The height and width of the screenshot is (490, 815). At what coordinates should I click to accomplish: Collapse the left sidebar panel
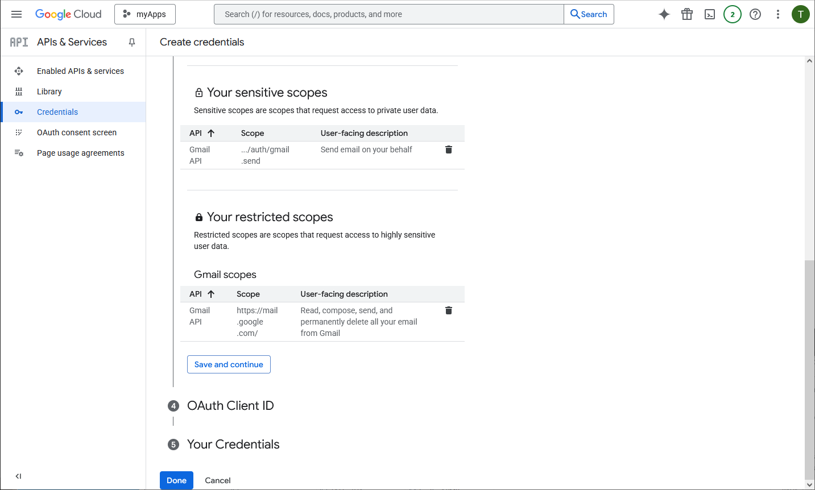tap(18, 476)
